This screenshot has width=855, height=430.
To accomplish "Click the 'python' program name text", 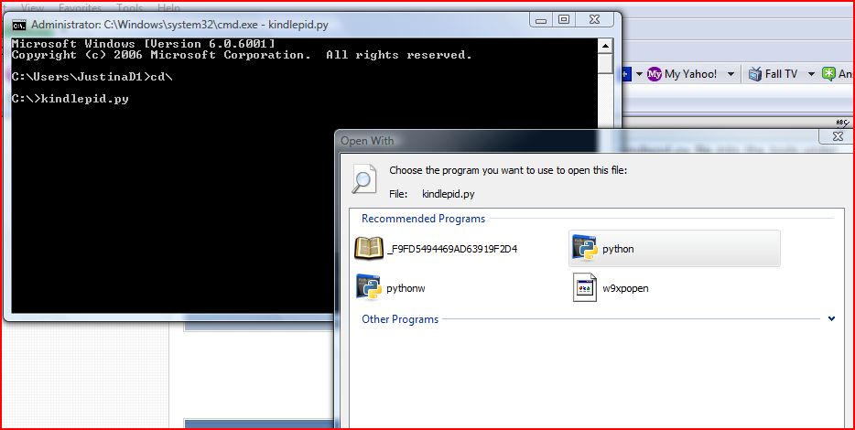I will point(618,249).
